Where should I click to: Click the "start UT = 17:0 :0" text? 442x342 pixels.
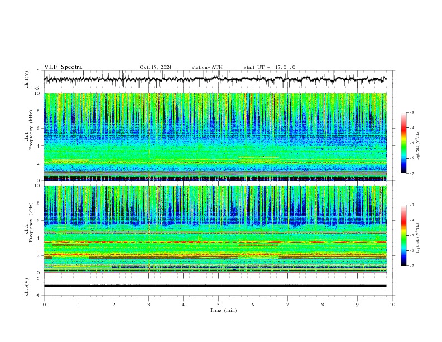point(270,67)
